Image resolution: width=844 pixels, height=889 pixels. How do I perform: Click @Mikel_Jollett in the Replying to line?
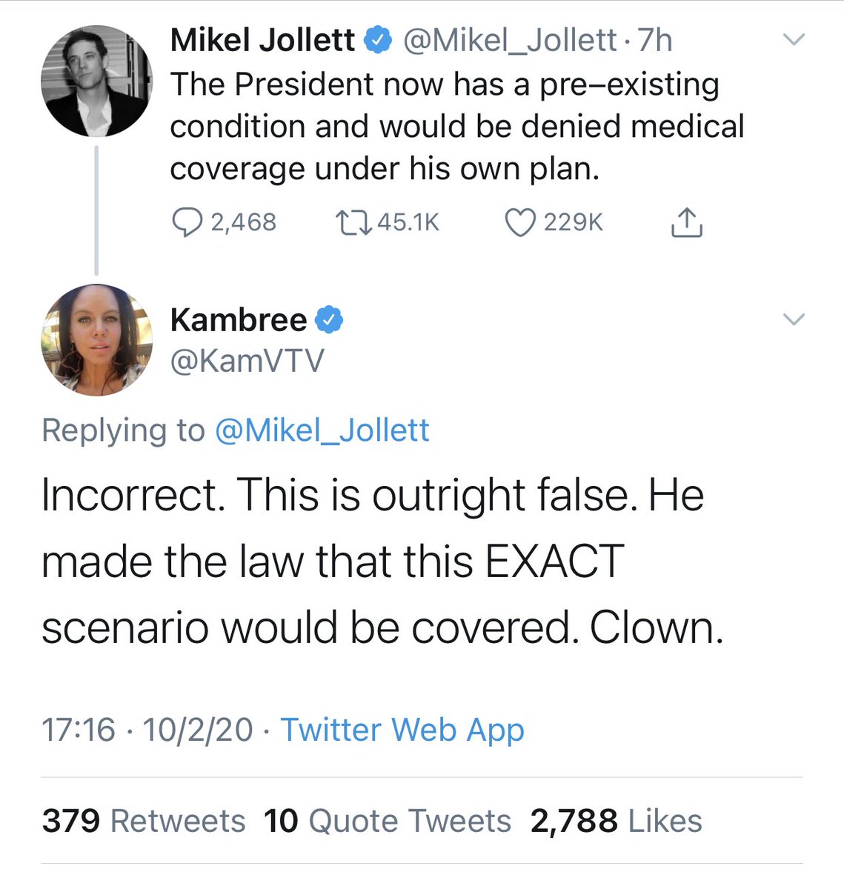tap(322, 430)
